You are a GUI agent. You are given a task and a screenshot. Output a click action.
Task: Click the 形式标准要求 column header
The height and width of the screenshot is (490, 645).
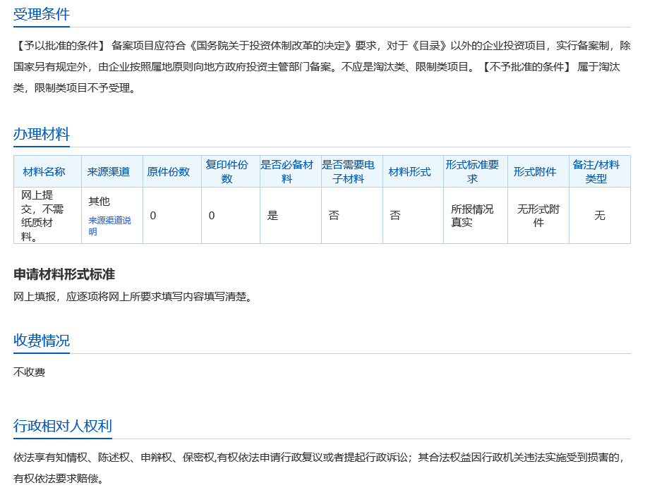click(472, 171)
